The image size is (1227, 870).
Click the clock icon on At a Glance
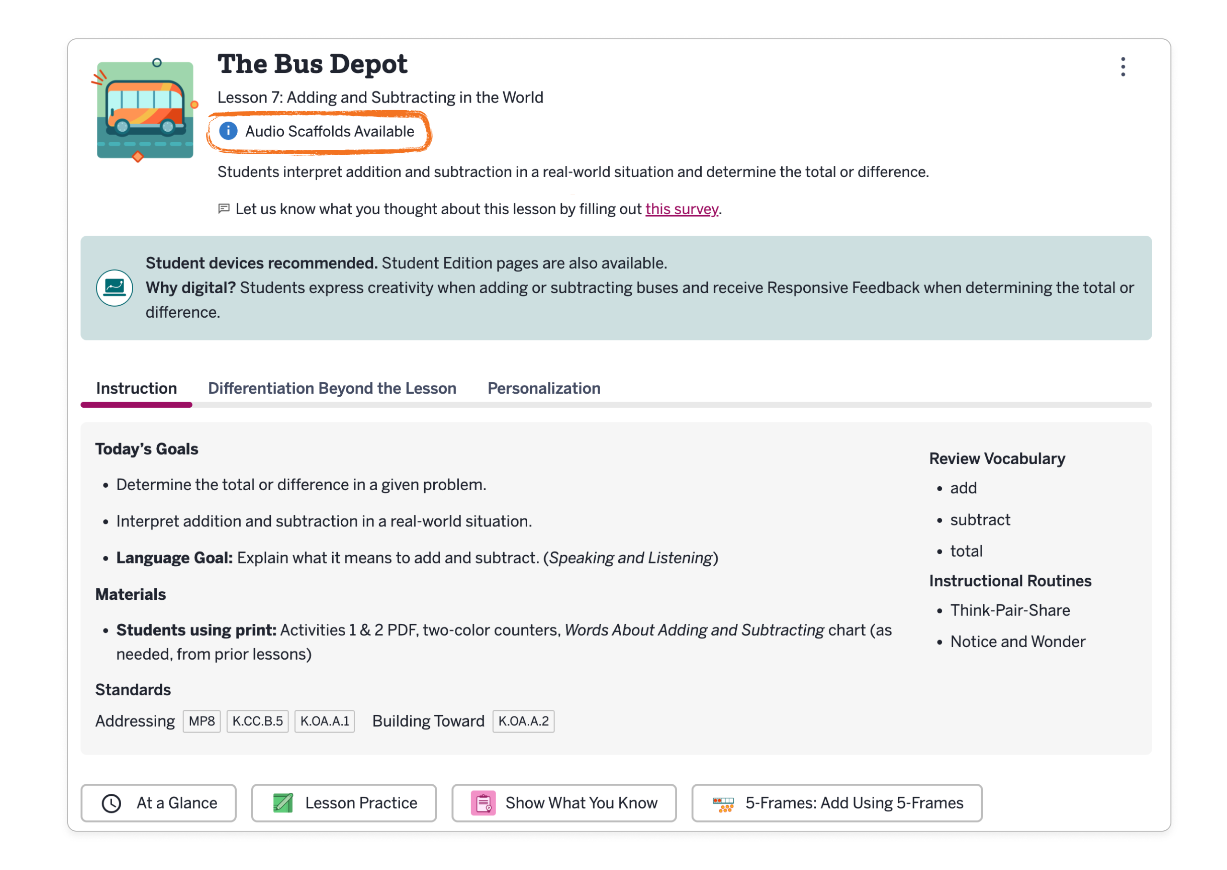pyautogui.click(x=112, y=803)
